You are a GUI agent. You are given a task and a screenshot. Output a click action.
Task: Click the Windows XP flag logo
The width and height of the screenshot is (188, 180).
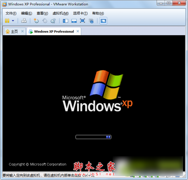point(106,85)
